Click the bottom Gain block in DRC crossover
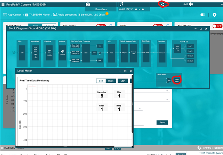The height and width of the screenshot is (155, 223). click(x=100, y=60)
